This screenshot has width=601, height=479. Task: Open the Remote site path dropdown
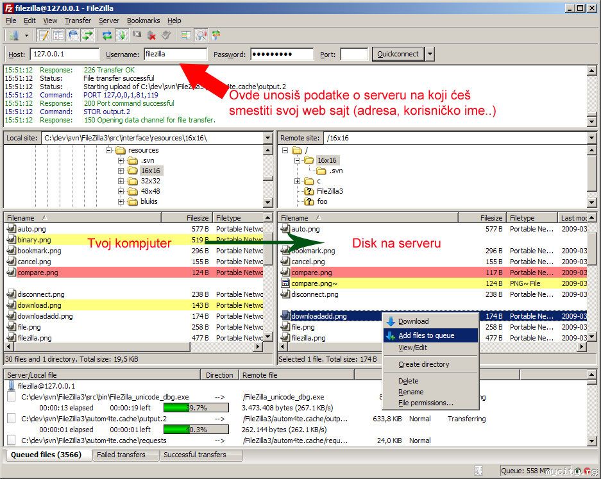(591, 138)
